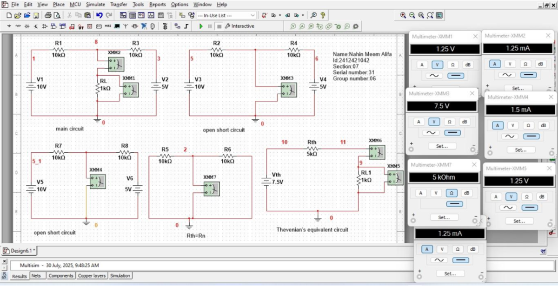Open the Transfer menu
This screenshot has height=286, width=558.
pos(119,4)
